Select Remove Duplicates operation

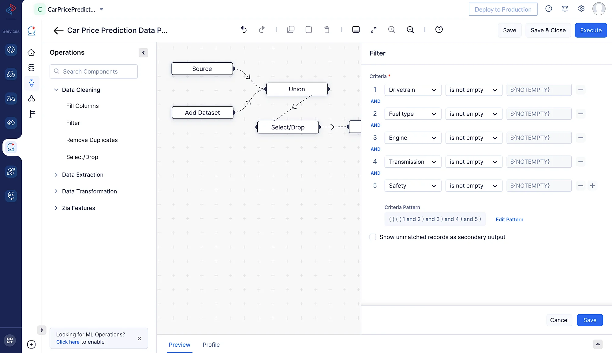pos(92,140)
